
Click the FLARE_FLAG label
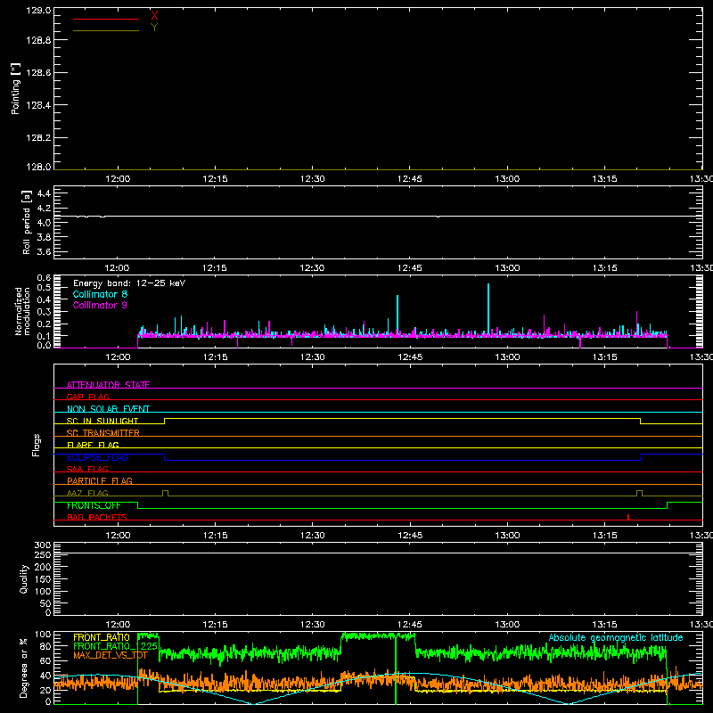[x=93, y=445]
